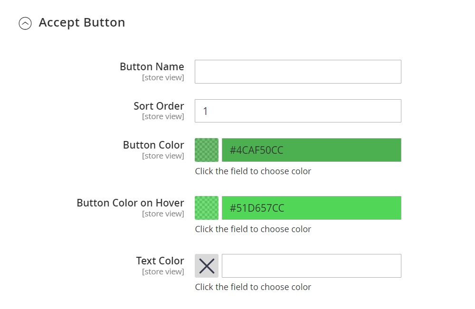The height and width of the screenshot is (309, 475).
Task: Open the Button Color on Hover swatch
Action: point(207,208)
